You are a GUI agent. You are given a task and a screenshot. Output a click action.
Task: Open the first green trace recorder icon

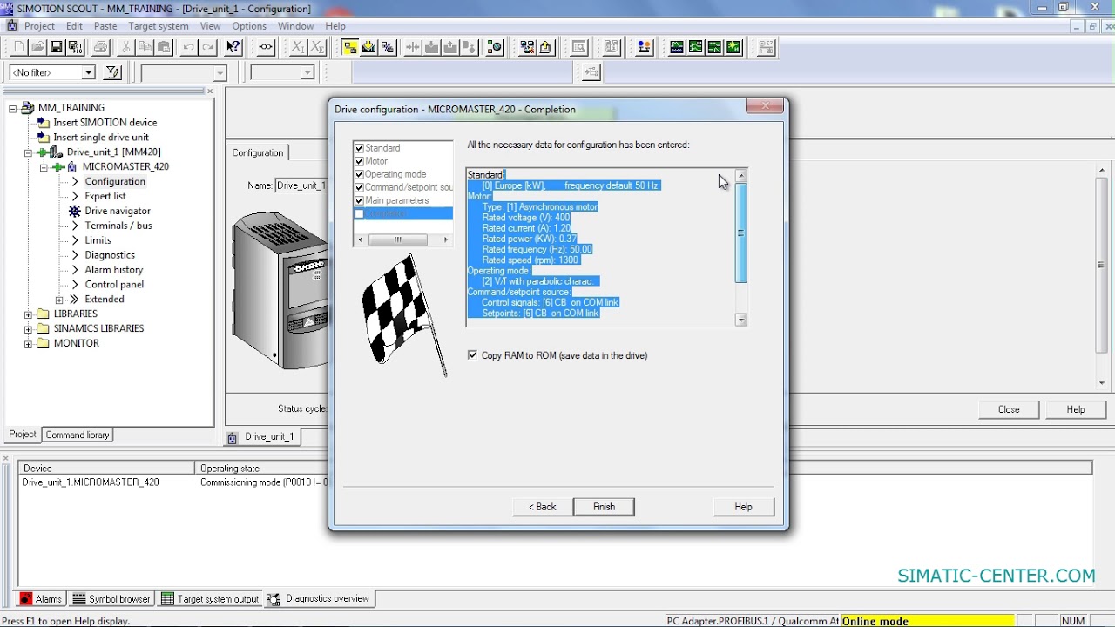coord(677,47)
